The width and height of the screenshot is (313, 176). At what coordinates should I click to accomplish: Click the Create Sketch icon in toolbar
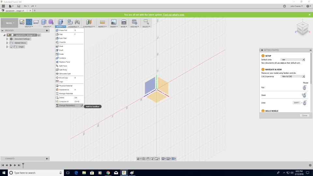(22, 22)
